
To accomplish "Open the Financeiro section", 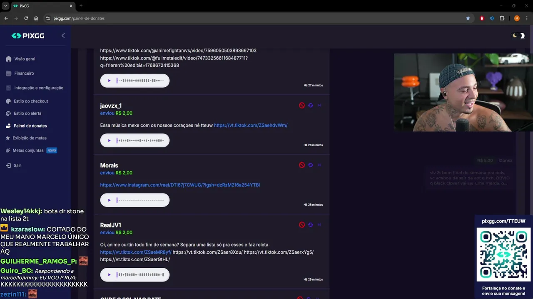I will pos(24,74).
